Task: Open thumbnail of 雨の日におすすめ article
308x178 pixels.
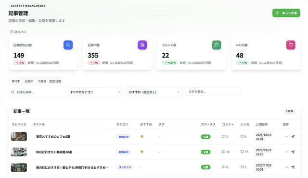Action: (x=19, y=167)
